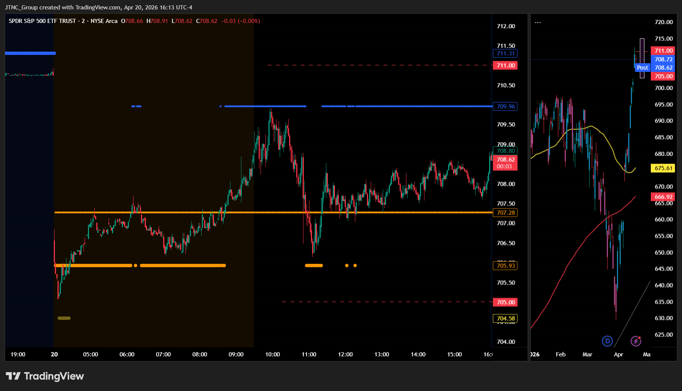Click the 00:03 bar countdown label
Screen dimensions: 682x391
click(505, 166)
